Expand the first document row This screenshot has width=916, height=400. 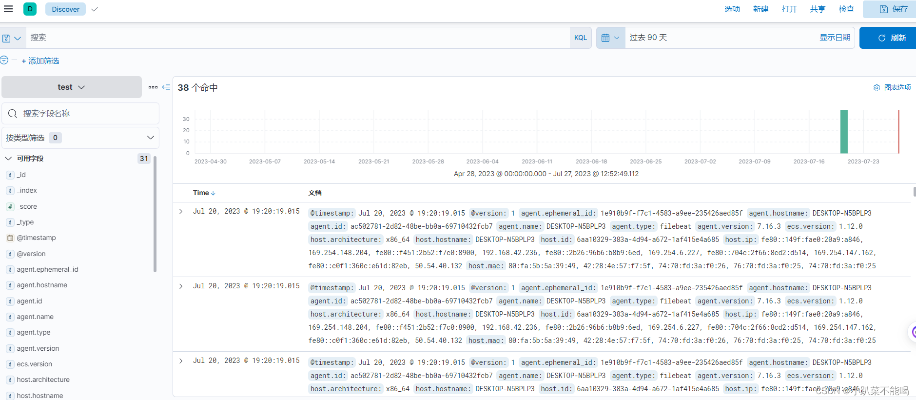click(181, 212)
